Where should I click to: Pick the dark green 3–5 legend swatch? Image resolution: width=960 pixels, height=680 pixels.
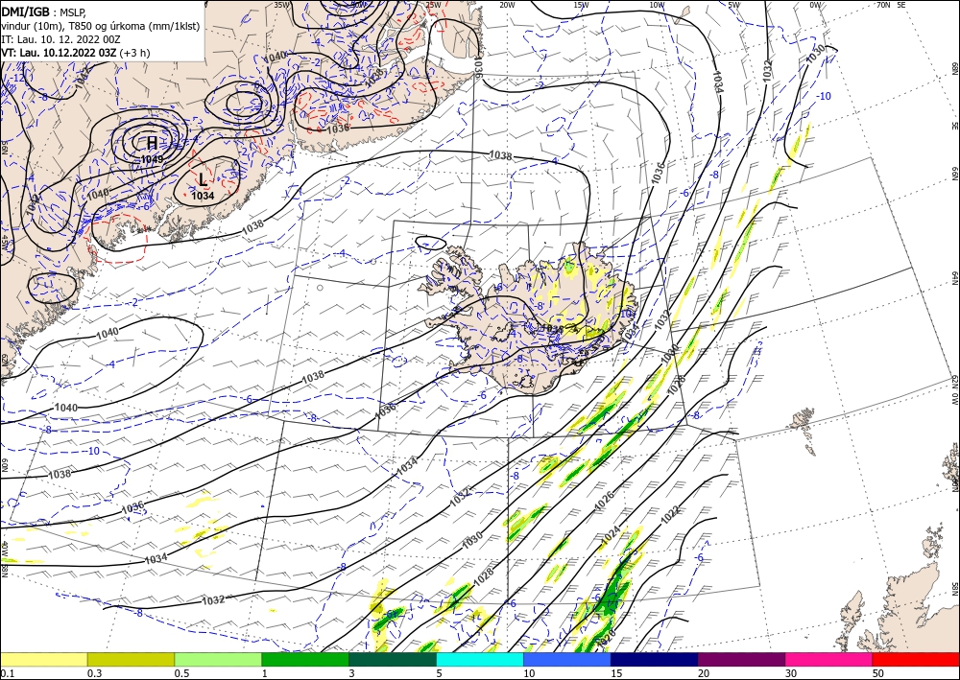click(x=393, y=659)
